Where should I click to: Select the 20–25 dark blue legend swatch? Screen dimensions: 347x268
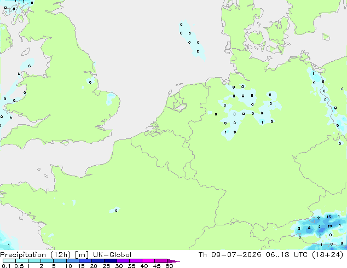point(97,261)
